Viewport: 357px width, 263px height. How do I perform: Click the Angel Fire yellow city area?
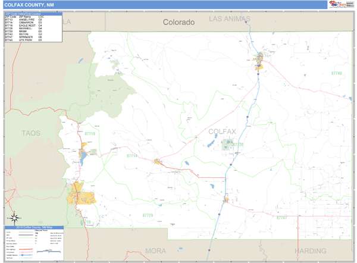77,193
